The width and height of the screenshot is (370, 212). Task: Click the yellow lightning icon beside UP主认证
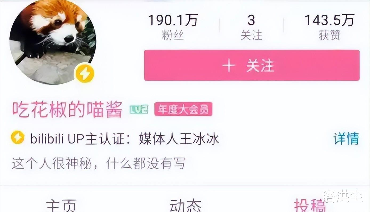[18, 138]
